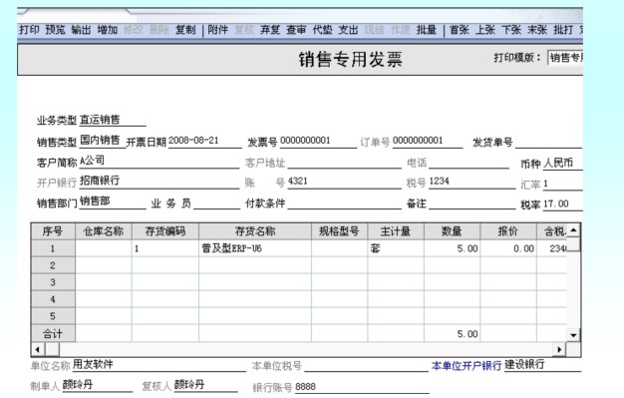Click the empty 备注 field
Image resolution: width=624 pixels, height=398 pixels.
(x=471, y=202)
